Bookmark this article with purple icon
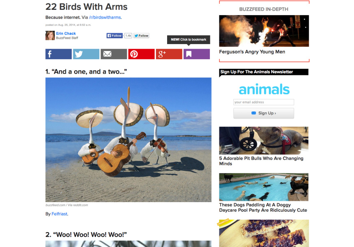 [197, 54]
